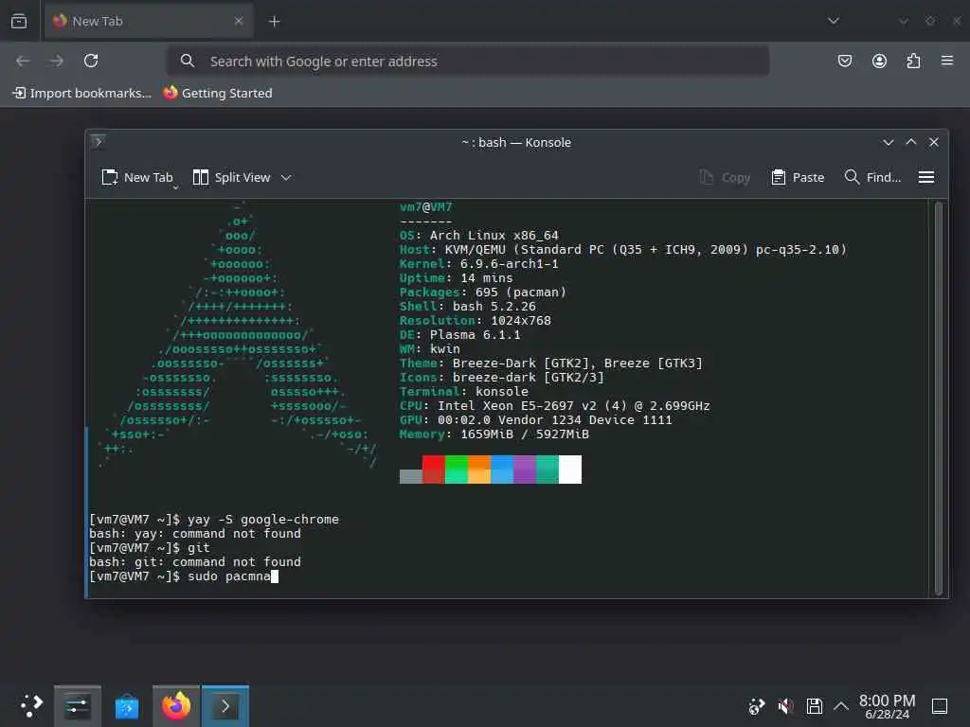Open the Firefox extensions puzzle icon
The height and width of the screenshot is (727, 970).
point(913,61)
